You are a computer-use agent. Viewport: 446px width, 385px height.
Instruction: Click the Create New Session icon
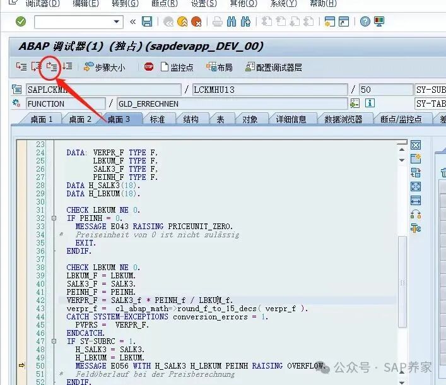click(330, 21)
